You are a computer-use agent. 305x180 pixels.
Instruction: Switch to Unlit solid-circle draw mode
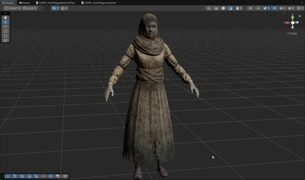click(x=223, y=8)
